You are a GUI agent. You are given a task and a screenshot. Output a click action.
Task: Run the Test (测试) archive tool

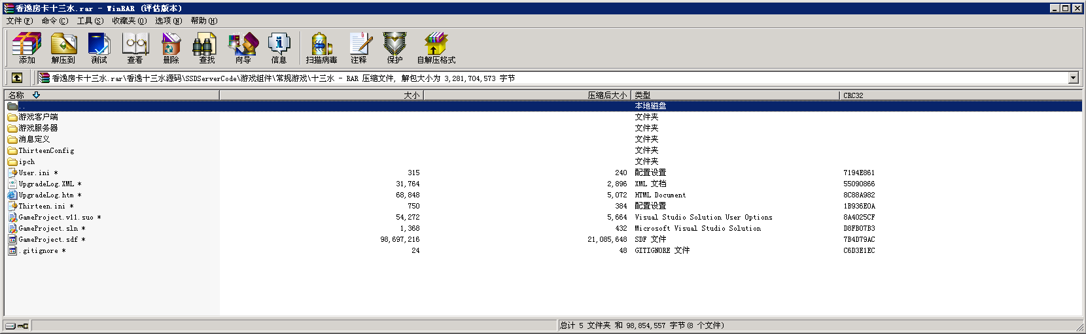click(x=99, y=48)
